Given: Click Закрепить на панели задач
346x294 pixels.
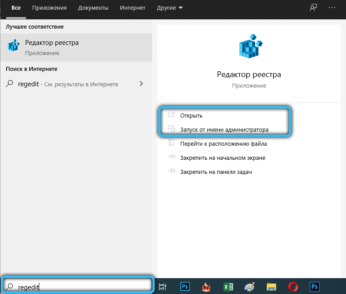Looking at the screenshot, I should (216, 172).
